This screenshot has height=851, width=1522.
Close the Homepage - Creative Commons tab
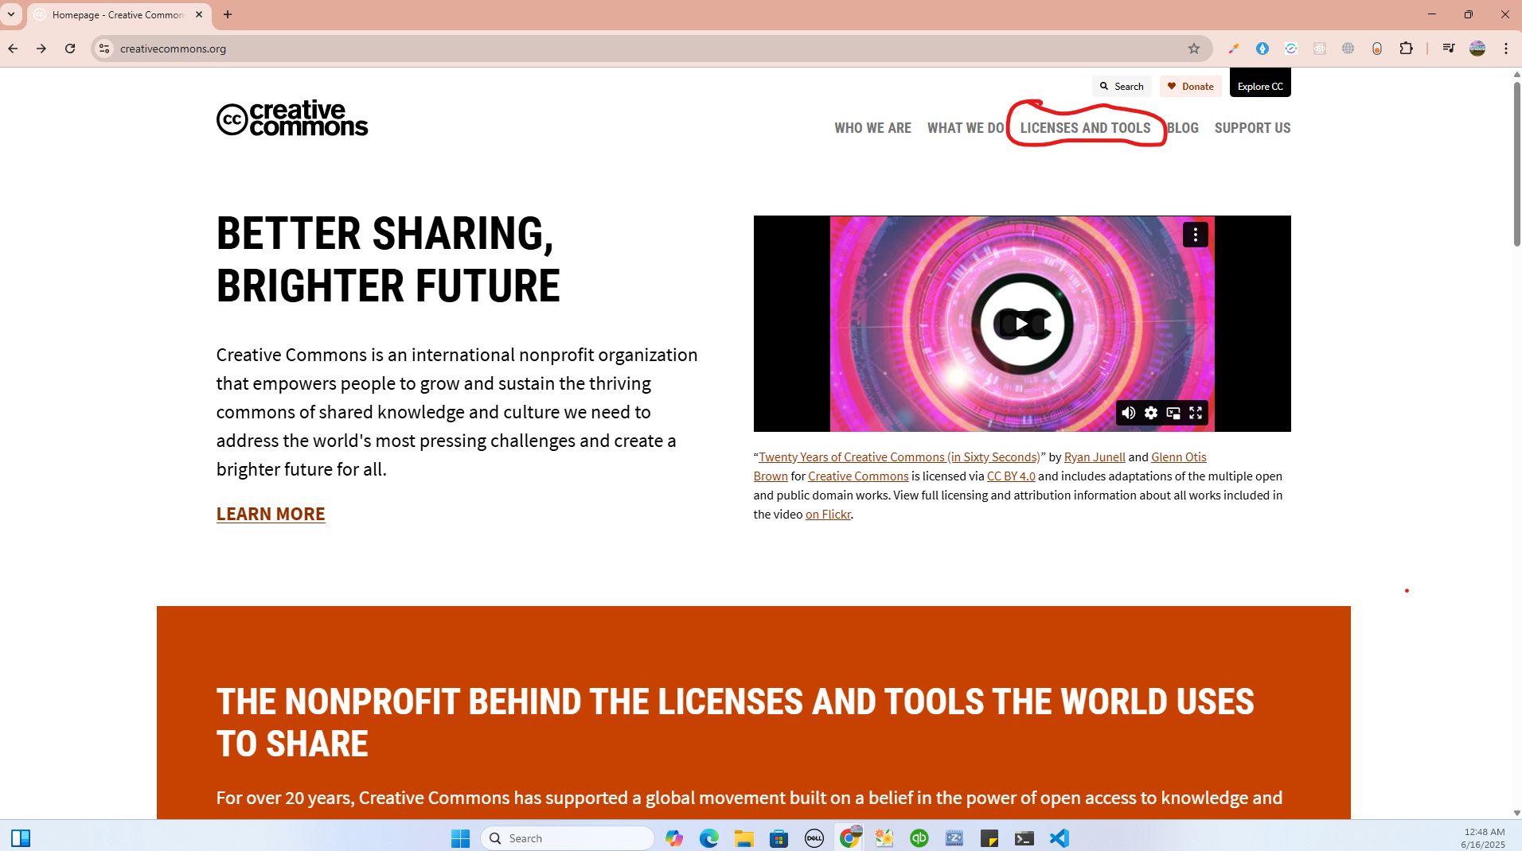[x=199, y=14]
